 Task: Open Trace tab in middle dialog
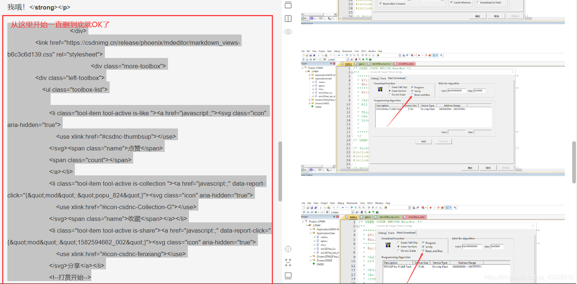(383, 78)
